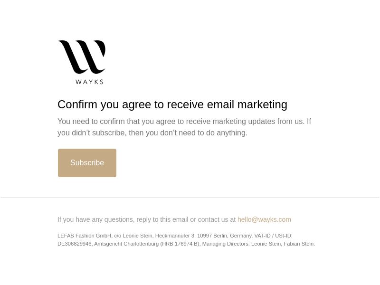Click the registry number '(HRB 176974 B)'
Viewport: 380px width, 285px height.
click(180, 244)
